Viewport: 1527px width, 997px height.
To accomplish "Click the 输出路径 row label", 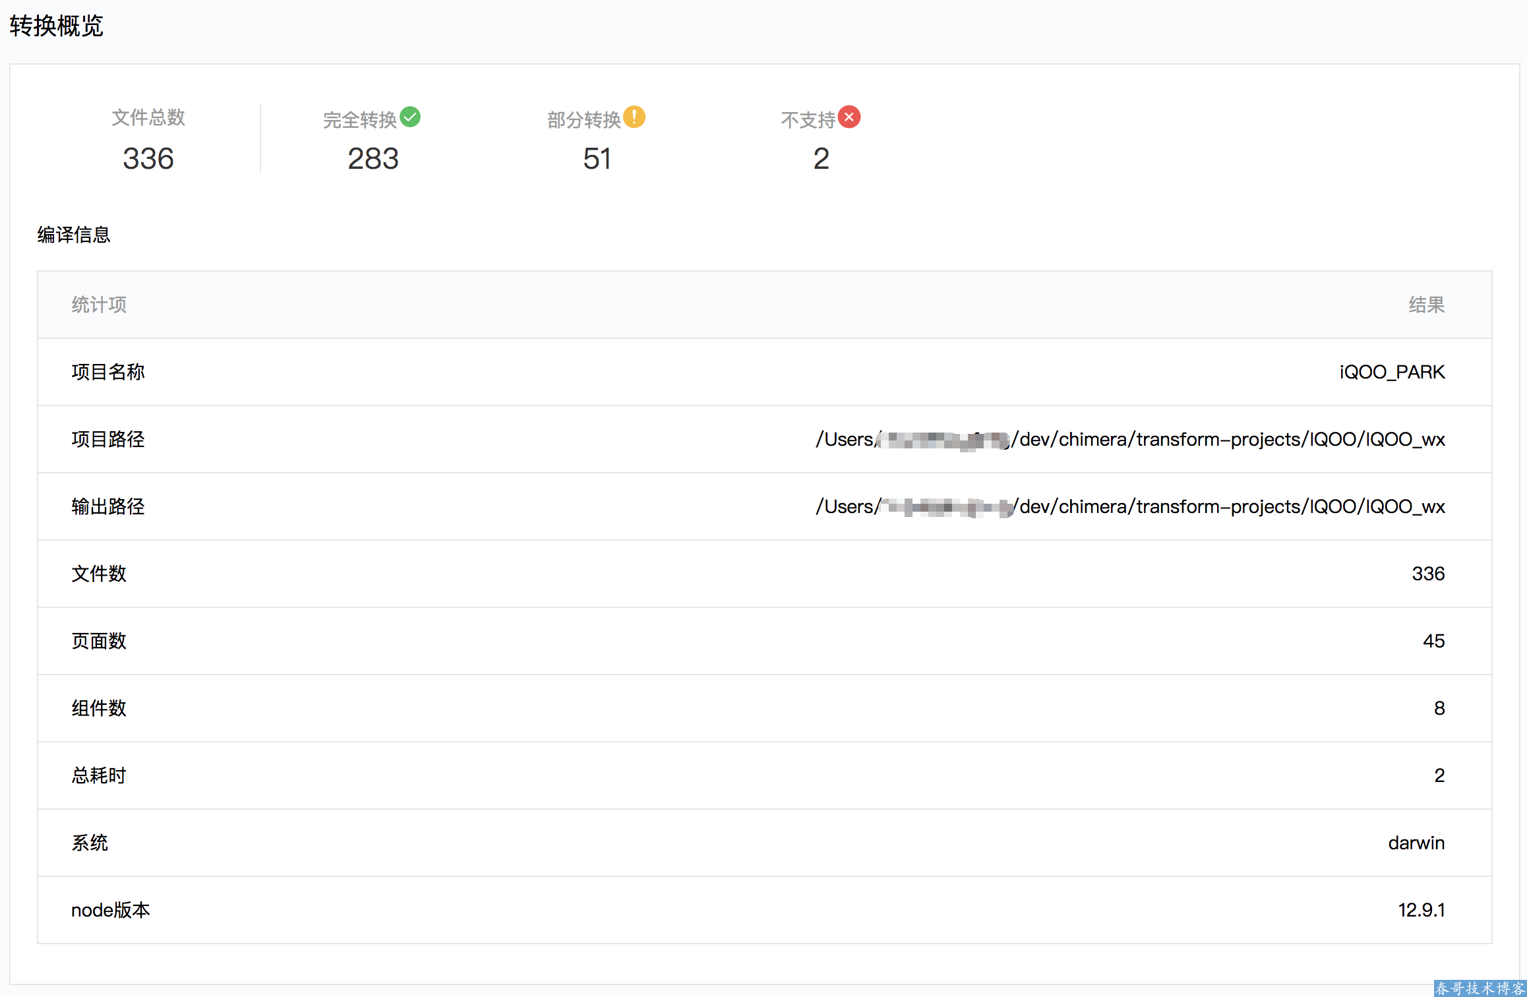I will 108,506.
